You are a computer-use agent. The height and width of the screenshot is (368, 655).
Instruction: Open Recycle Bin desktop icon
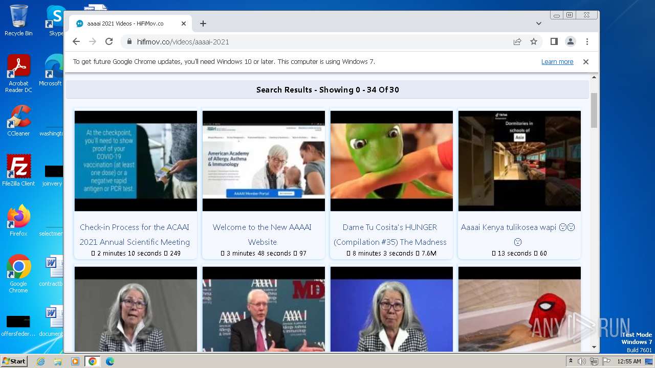pos(18,20)
